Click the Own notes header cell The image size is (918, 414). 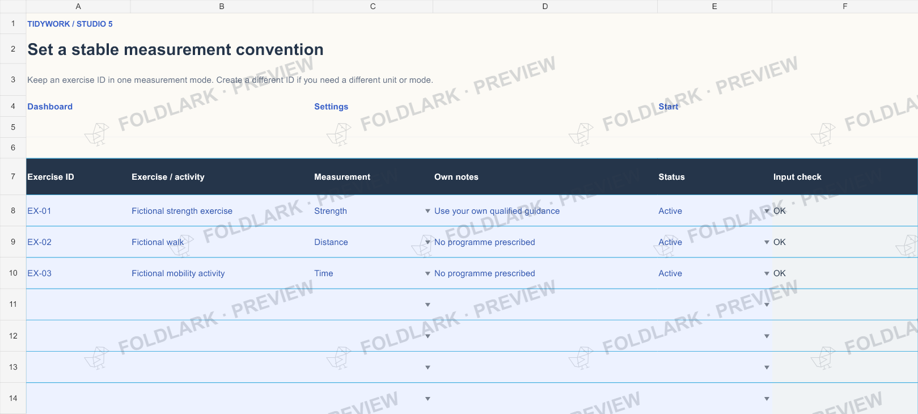point(545,177)
